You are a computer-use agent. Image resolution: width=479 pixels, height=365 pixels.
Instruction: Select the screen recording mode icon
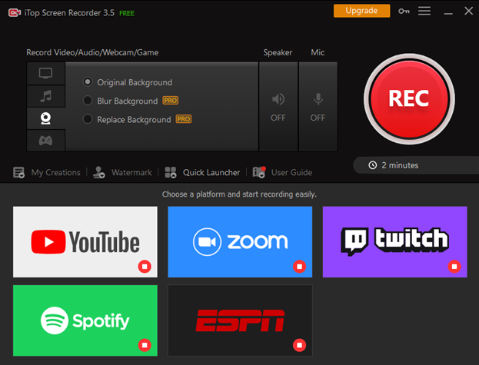coord(46,73)
